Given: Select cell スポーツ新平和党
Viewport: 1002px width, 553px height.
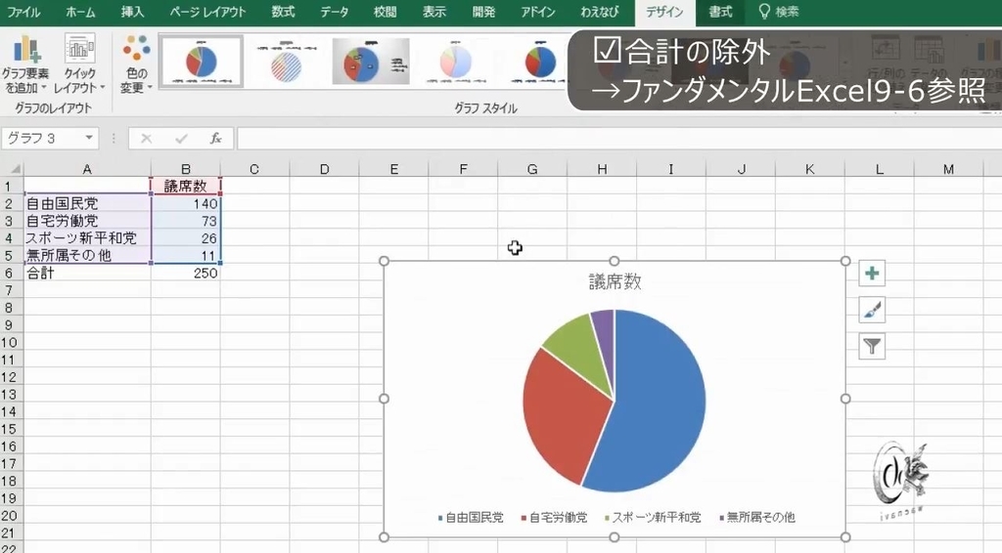Looking at the screenshot, I should pos(87,238).
